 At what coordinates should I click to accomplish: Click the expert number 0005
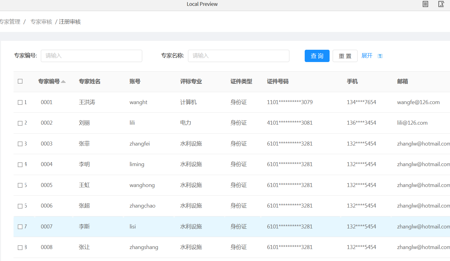47,185
